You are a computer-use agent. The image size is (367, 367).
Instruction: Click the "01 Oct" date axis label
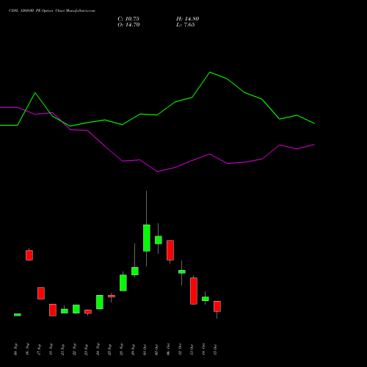145,349
